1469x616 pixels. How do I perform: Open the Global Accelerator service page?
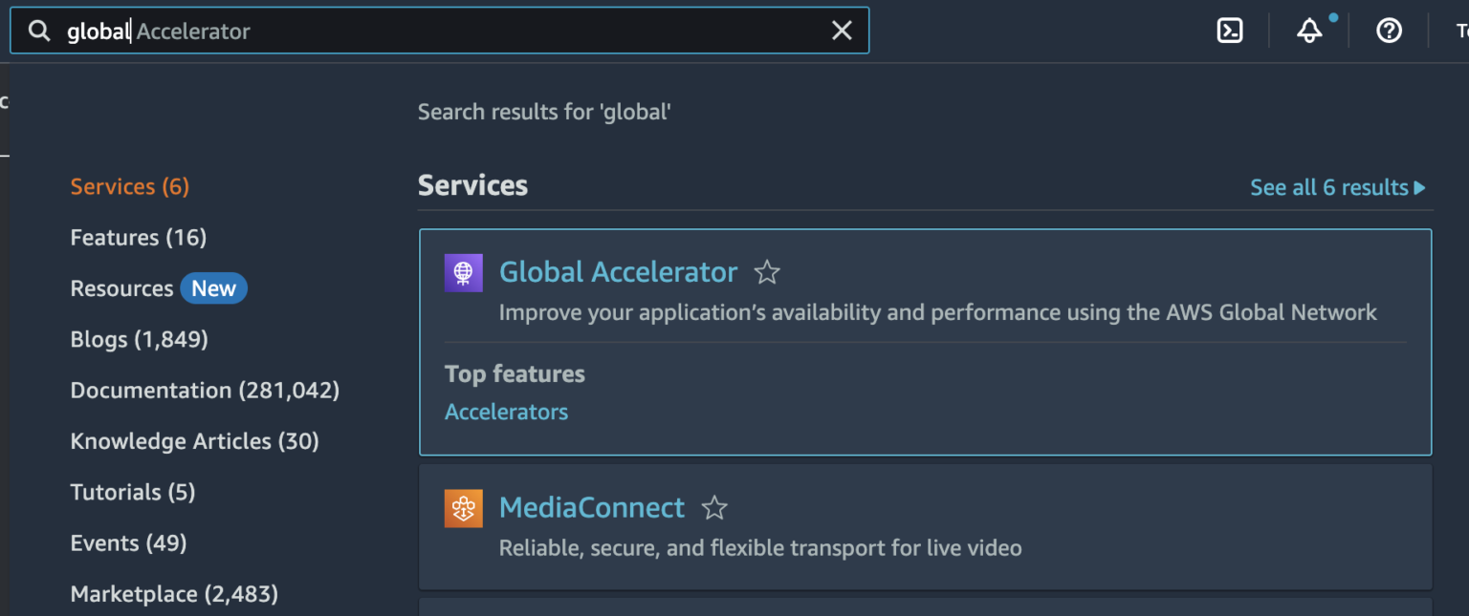pos(618,272)
